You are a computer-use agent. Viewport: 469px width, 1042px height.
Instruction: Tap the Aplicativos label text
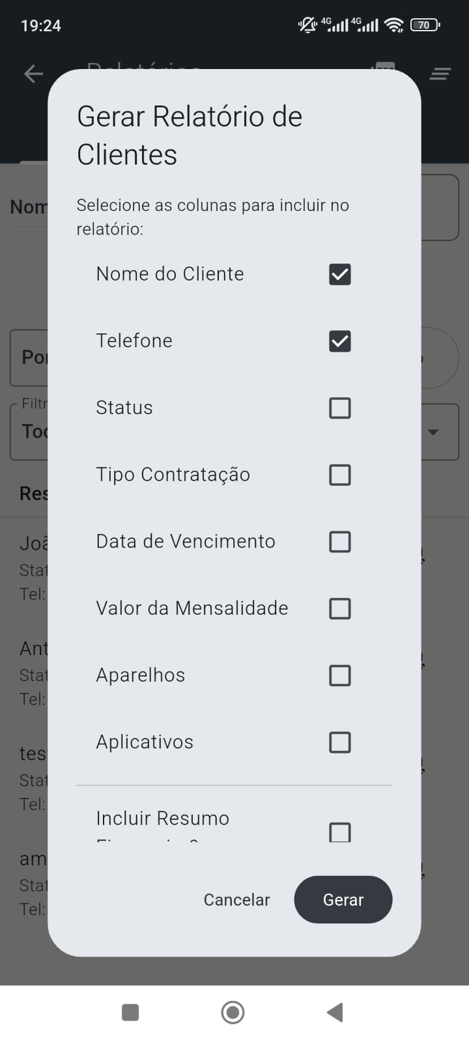(x=145, y=742)
